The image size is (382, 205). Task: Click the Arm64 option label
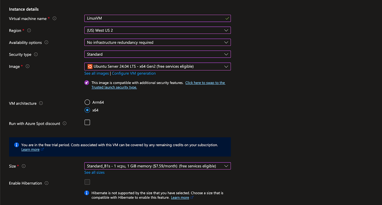coord(98,102)
